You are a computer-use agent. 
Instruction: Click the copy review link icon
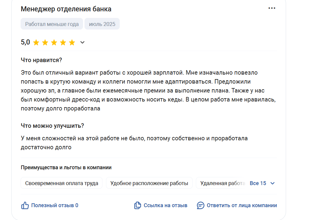coord(138,205)
